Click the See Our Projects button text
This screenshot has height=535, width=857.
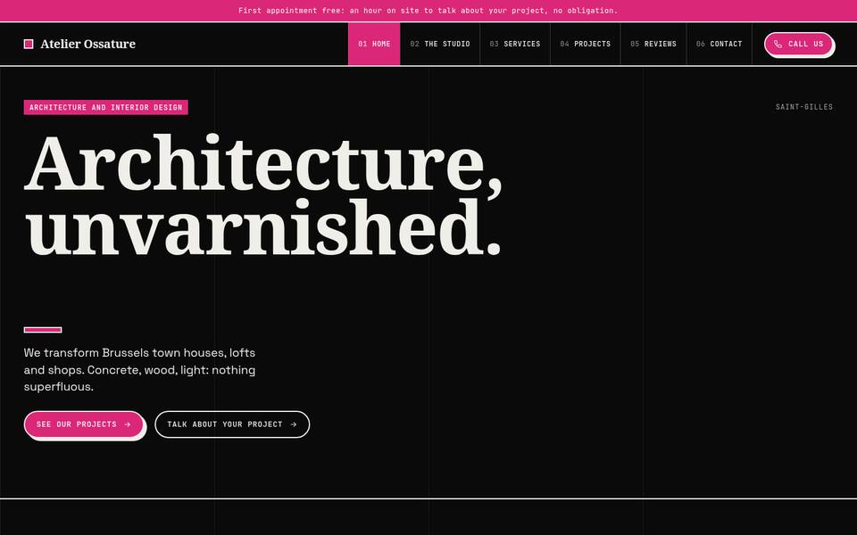(x=77, y=424)
